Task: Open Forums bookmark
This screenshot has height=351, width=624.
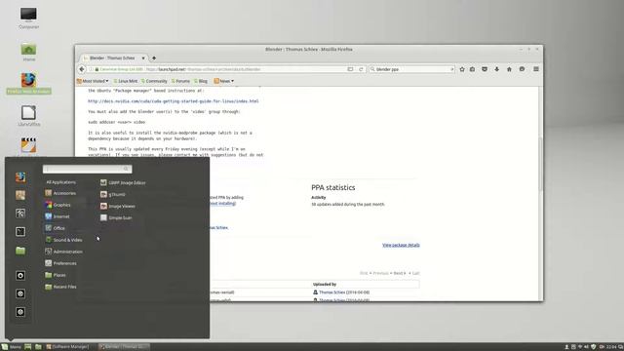Action: pyautogui.click(x=180, y=81)
